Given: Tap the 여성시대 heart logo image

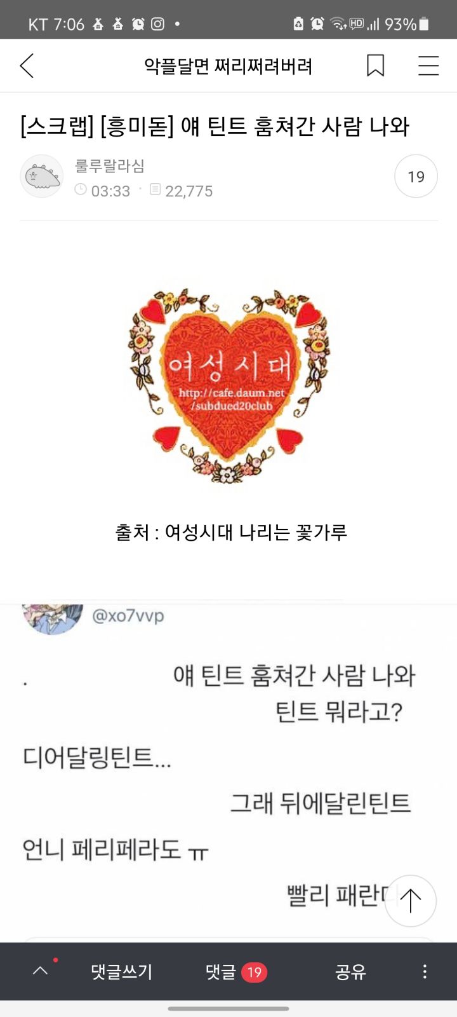Looking at the screenshot, I should [x=228, y=386].
